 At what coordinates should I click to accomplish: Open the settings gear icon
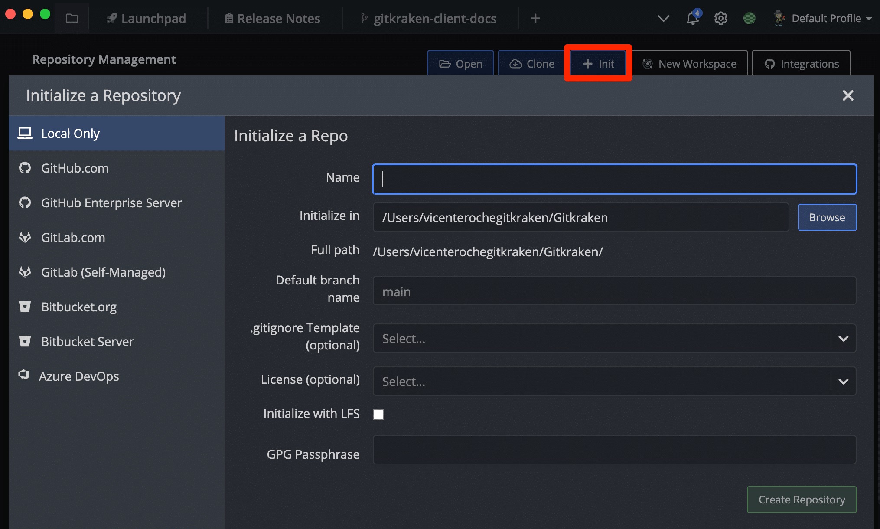720,18
